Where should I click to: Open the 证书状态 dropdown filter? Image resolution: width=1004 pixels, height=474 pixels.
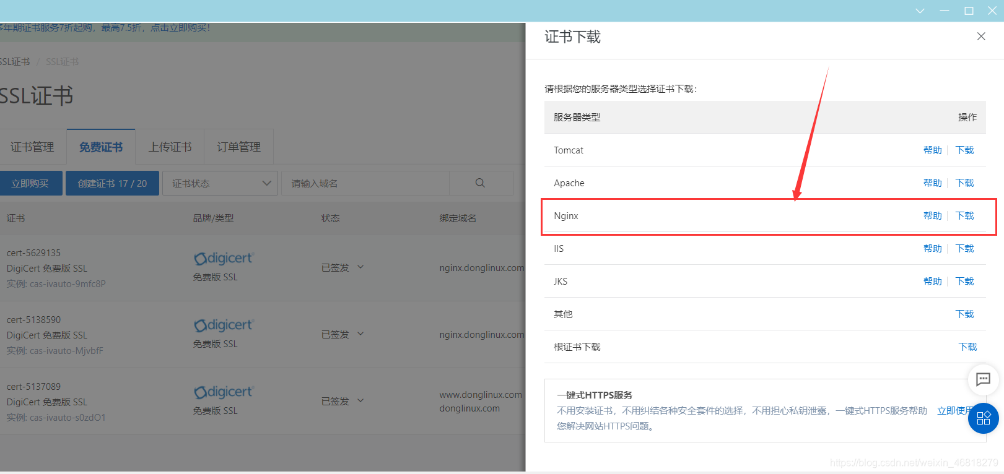[220, 183]
